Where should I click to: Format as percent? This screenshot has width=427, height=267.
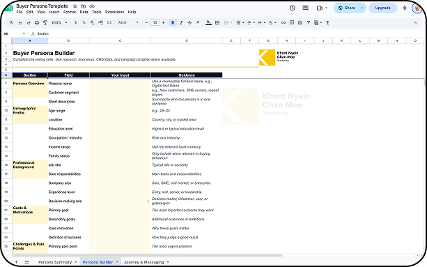pyautogui.click(x=84, y=22)
